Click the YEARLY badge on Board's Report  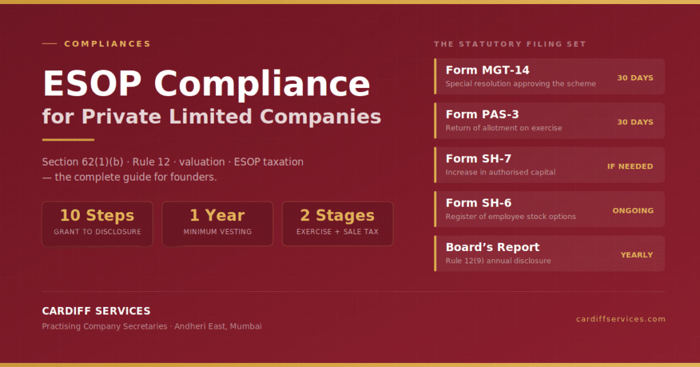(x=636, y=254)
